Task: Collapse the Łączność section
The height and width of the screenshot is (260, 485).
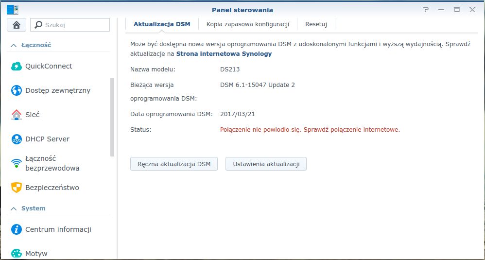Action: (14, 45)
